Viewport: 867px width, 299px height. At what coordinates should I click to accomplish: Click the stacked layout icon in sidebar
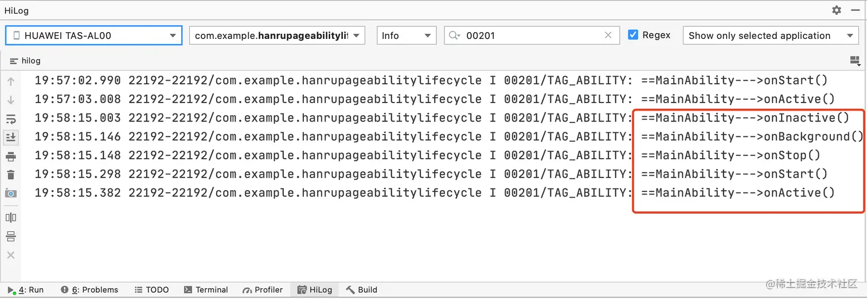(x=10, y=237)
